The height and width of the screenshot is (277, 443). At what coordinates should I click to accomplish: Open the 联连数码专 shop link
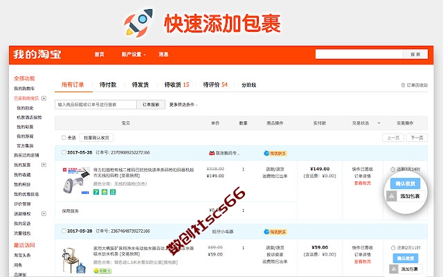tap(228, 153)
